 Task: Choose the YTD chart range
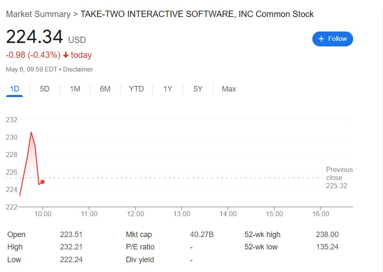136,89
